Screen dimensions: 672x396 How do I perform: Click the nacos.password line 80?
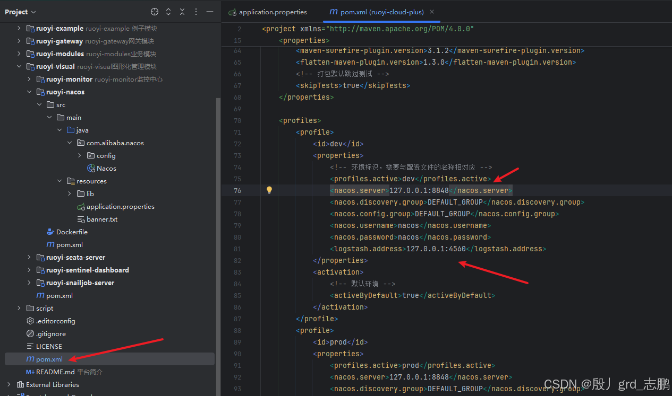point(410,237)
